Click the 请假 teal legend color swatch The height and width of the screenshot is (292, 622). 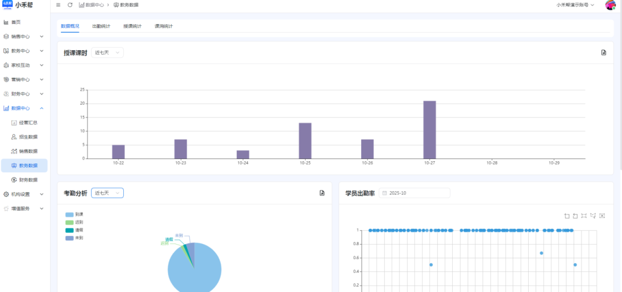69,230
